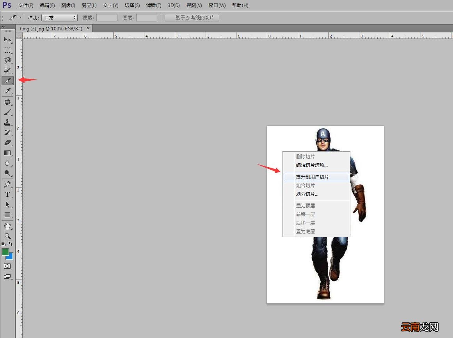Image resolution: width=453 pixels, height=338 pixels.
Task: Open the 窗口(W) menu
Action: (x=217, y=5)
